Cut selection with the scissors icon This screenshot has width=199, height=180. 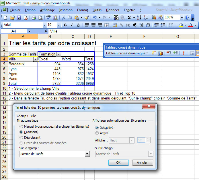(x=63, y=18)
